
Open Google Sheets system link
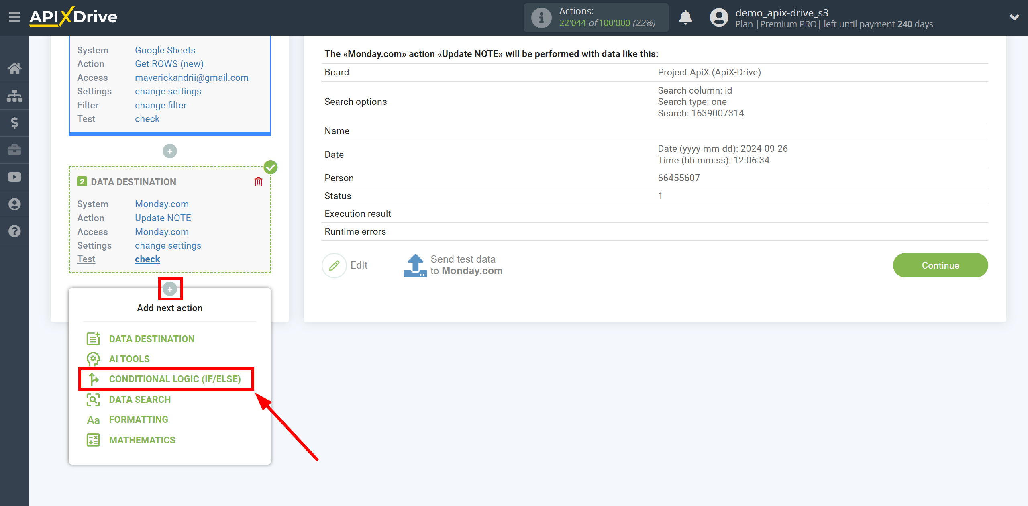pyautogui.click(x=165, y=50)
